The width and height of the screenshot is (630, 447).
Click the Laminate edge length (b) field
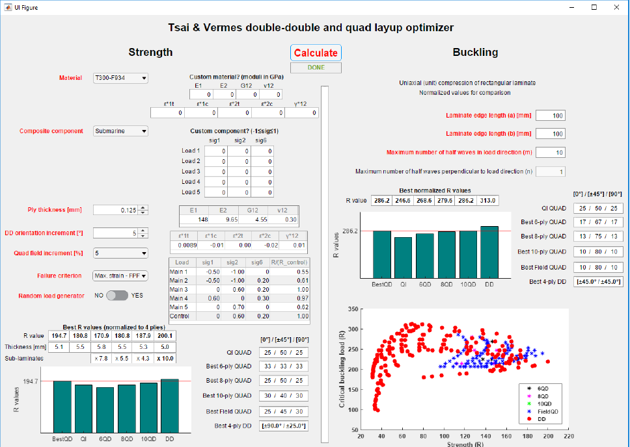[x=551, y=134]
